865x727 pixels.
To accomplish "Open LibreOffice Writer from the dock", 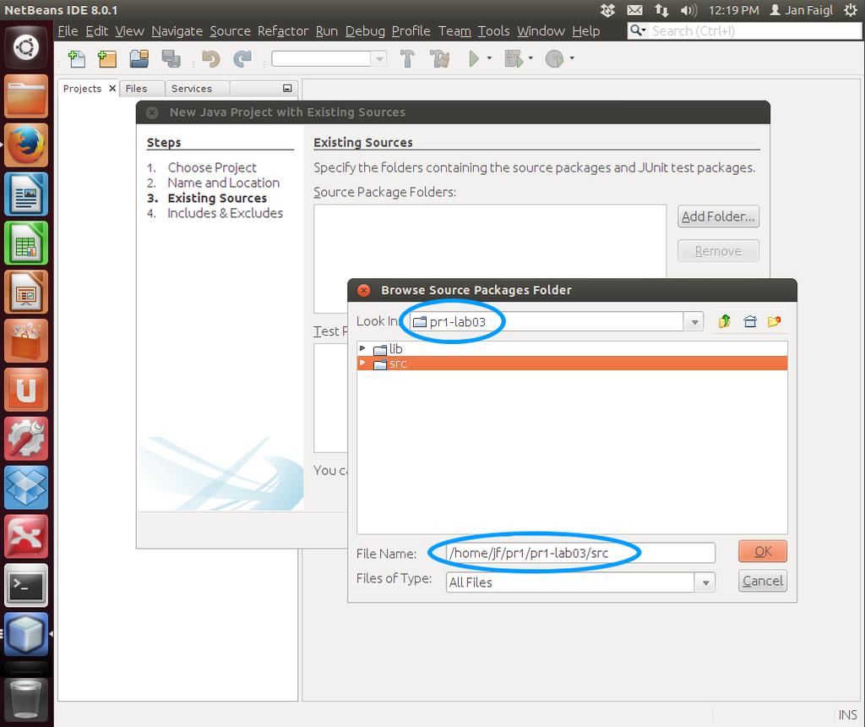I will tap(26, 194).
